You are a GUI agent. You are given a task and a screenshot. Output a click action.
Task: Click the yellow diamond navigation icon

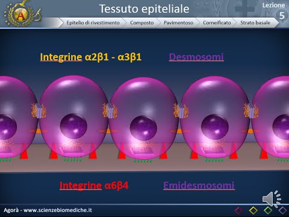click(253, 210)
